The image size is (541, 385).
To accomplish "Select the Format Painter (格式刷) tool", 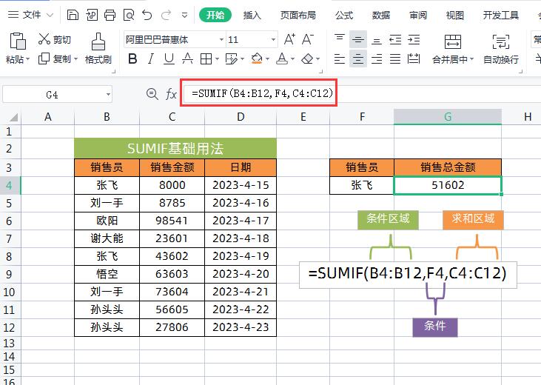I will 98,48.
